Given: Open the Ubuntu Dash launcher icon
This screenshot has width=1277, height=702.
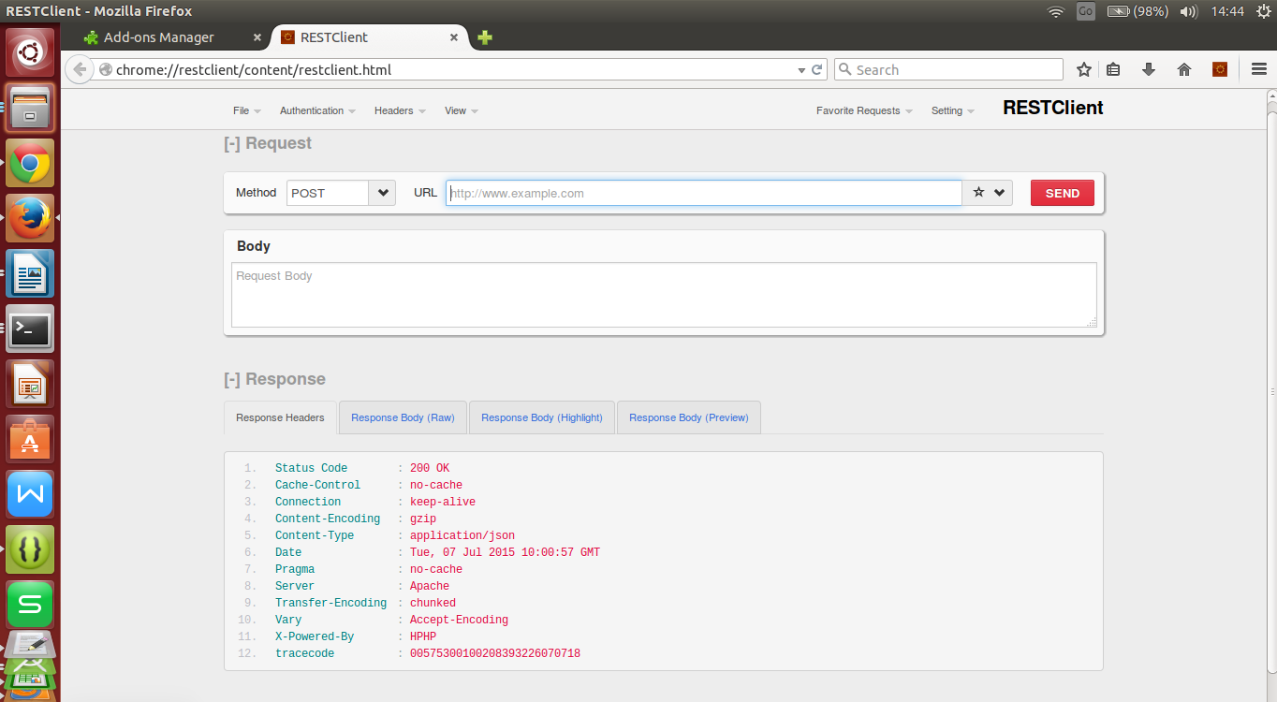Looking at the screenshot, I should [x=30, y=51].
